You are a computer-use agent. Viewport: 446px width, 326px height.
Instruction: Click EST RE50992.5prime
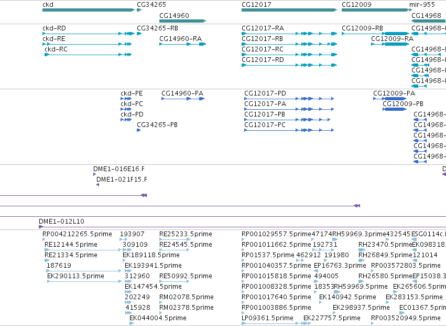[x=186, y=276]
